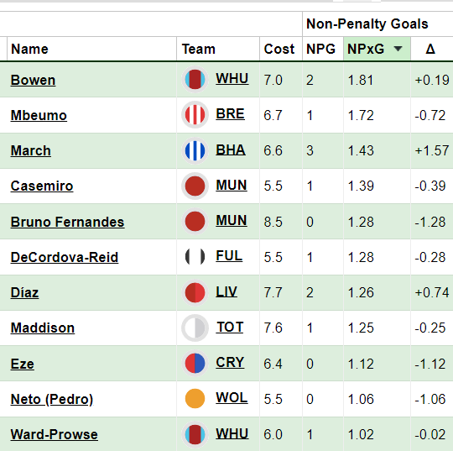Click Brentford striped badge icon
453x451 pixels.
pyautogui.click(x=195, y=115)
